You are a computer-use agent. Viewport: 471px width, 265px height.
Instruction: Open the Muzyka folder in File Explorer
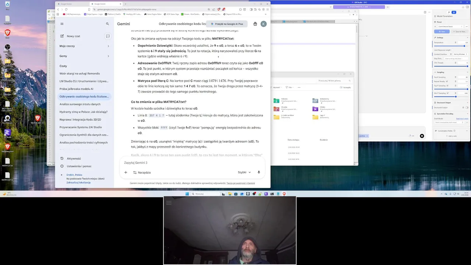(286, 109)
